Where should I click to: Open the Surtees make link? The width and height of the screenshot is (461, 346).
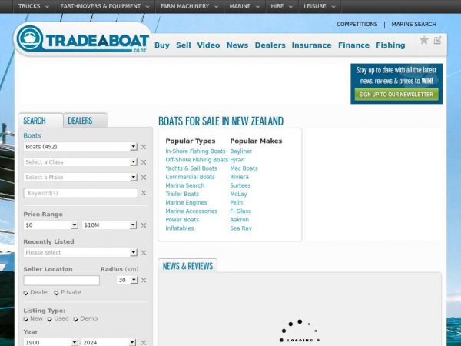click(x=240, y=185)
